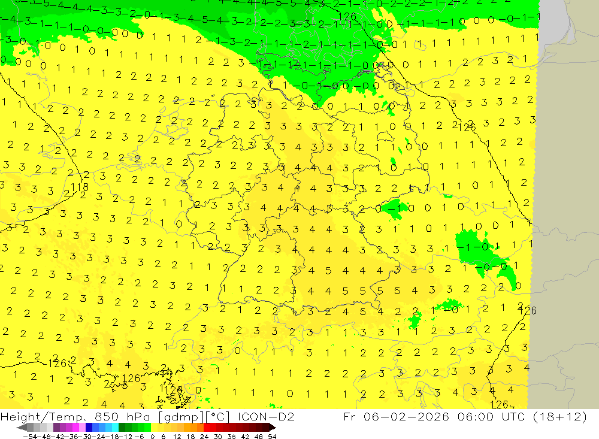Click the date '06-02-2026'
The height and width of the screenshot is (439, 599).
click(x=406, y=416)
